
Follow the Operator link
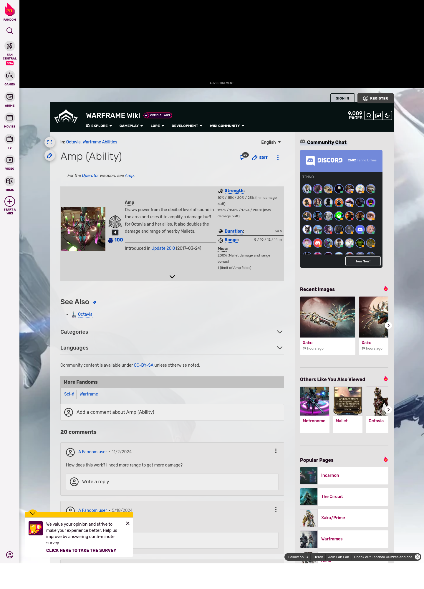pos(90,176)
